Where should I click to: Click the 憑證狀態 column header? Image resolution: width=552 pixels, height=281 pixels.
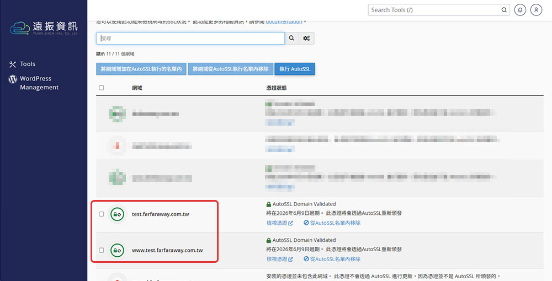point(277,88)
